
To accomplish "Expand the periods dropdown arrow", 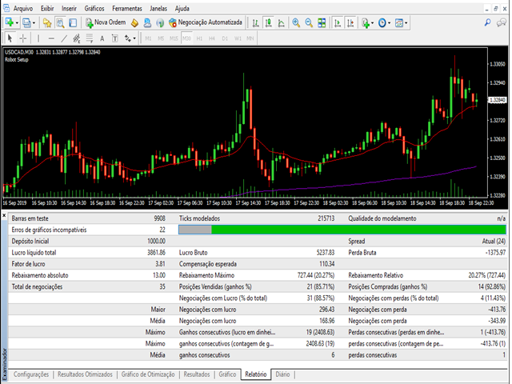I will 389,23.
